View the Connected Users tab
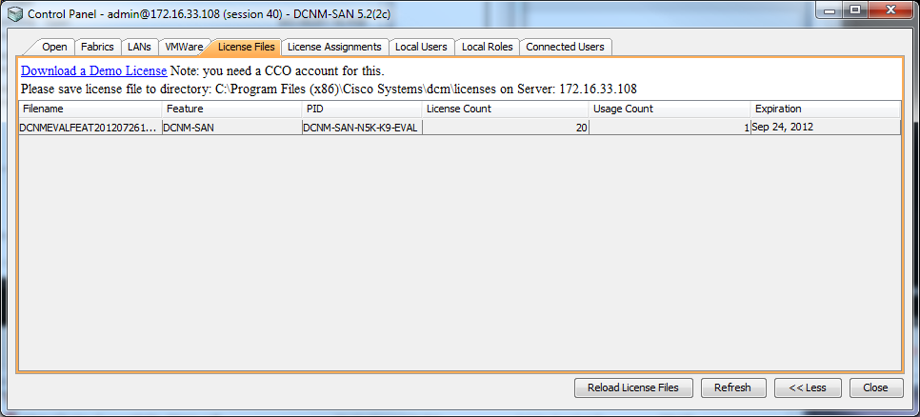The image size is (920, 417). point(565,47)
